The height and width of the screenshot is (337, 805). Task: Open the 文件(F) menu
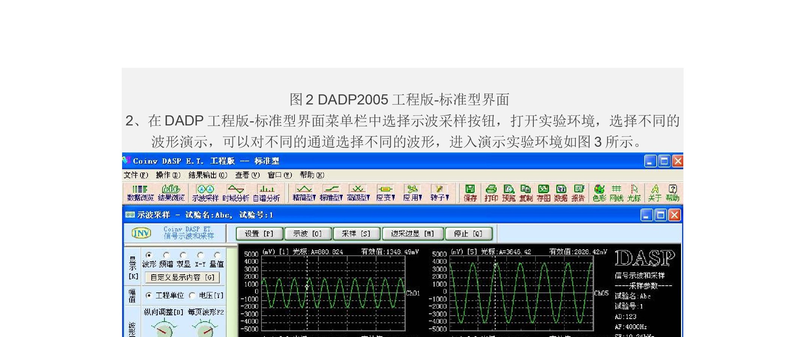[136, 175]
